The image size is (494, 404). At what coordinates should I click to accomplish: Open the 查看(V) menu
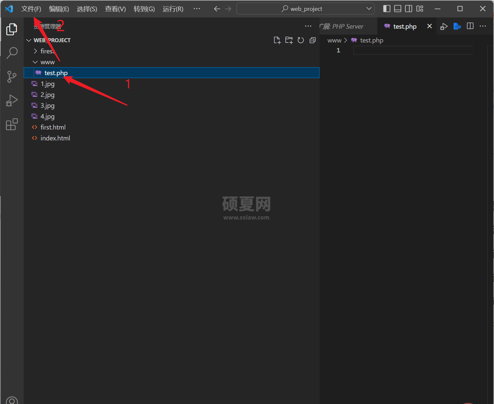click(115, 9)
